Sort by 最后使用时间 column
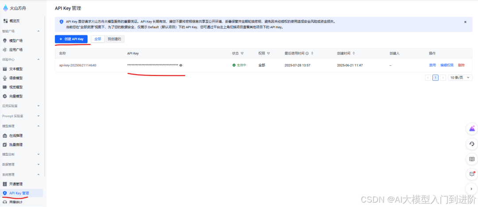This screenshot has height=207, width=478. coord(312,53)
